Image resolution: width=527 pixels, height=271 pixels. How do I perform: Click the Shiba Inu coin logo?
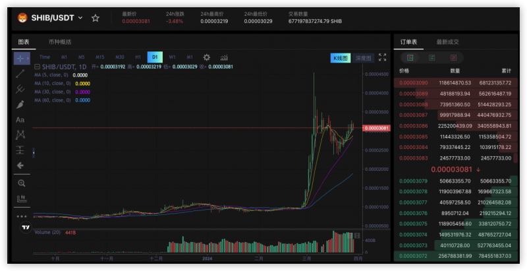tap(22, 18)
